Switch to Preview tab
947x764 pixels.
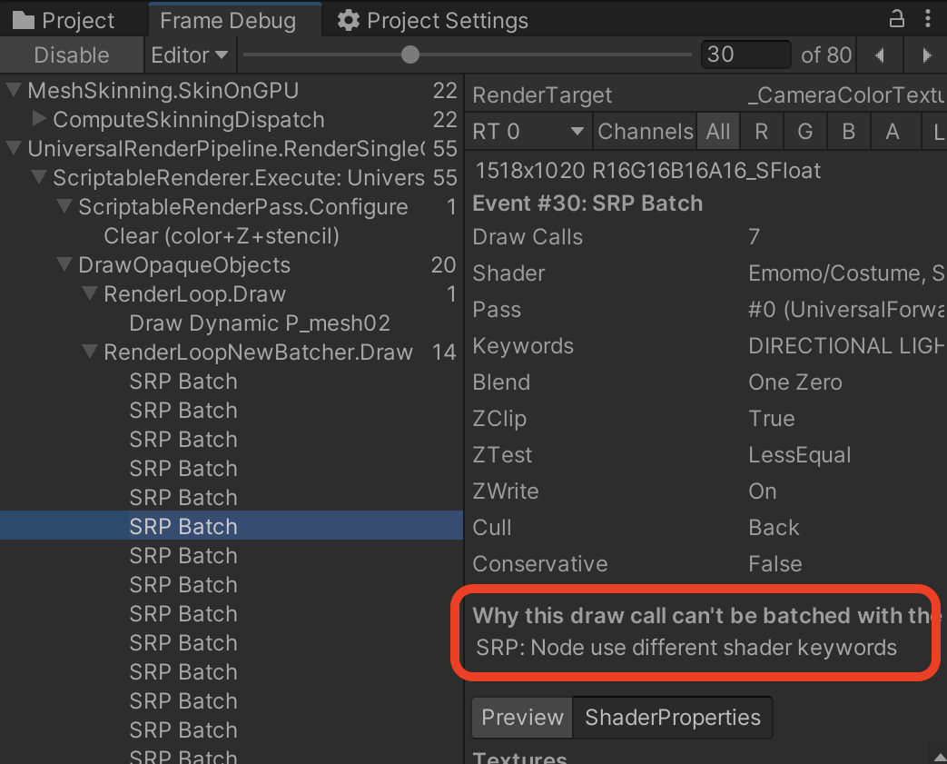[522, 718]
